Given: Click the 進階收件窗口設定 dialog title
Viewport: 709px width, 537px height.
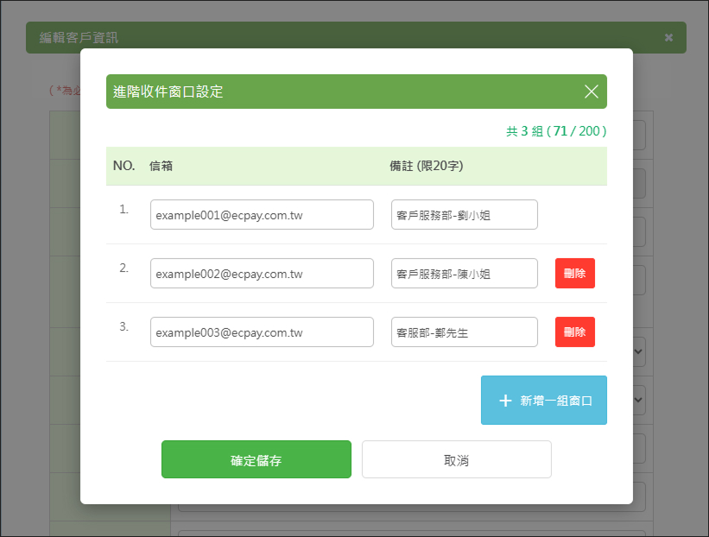Looking at the screenshot, I should pos(168,92).
